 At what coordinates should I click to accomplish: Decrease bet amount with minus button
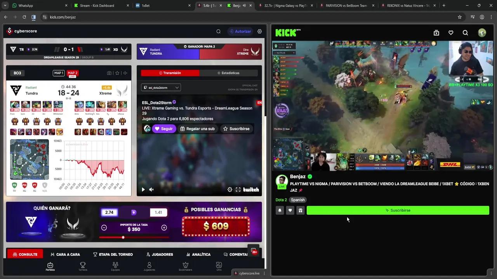point(104,228)
